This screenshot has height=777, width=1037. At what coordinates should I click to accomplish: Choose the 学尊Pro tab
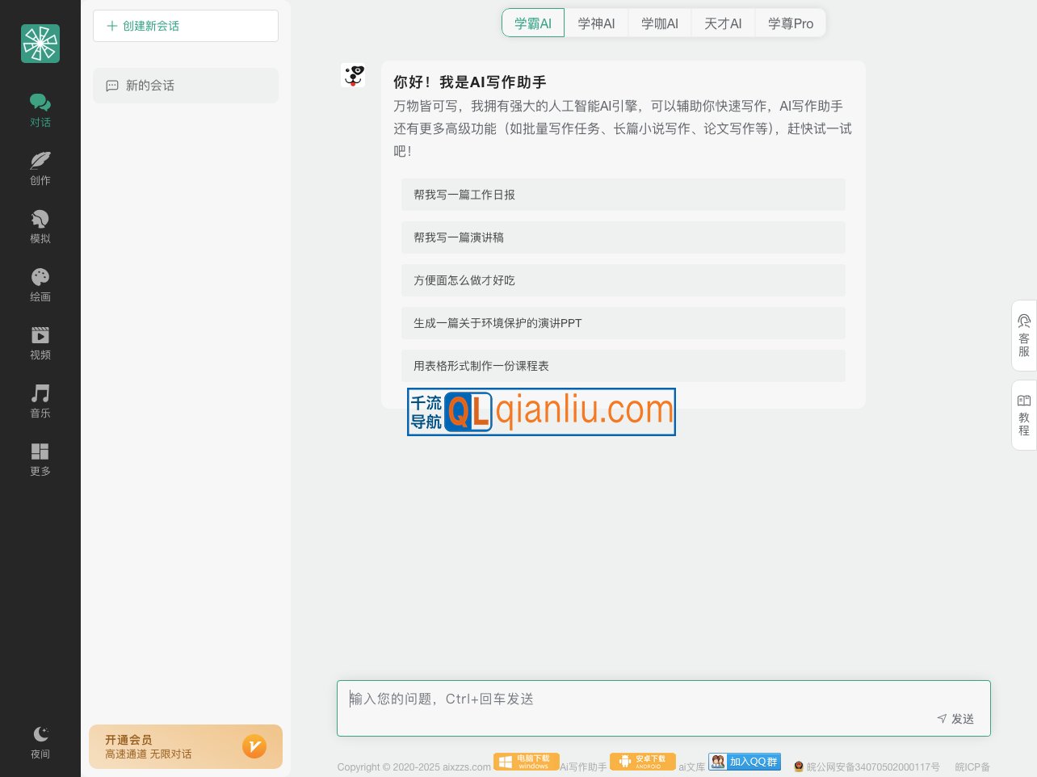tap(790, 23)
